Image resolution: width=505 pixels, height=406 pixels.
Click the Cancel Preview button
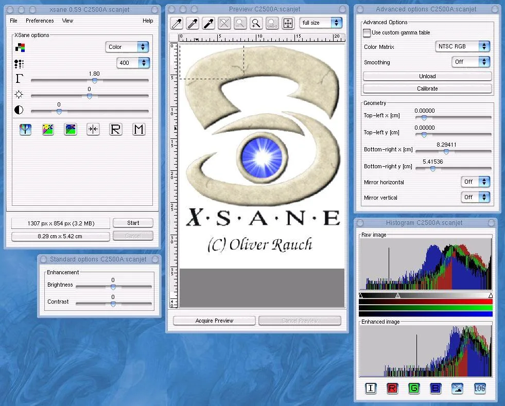point(300,321)
